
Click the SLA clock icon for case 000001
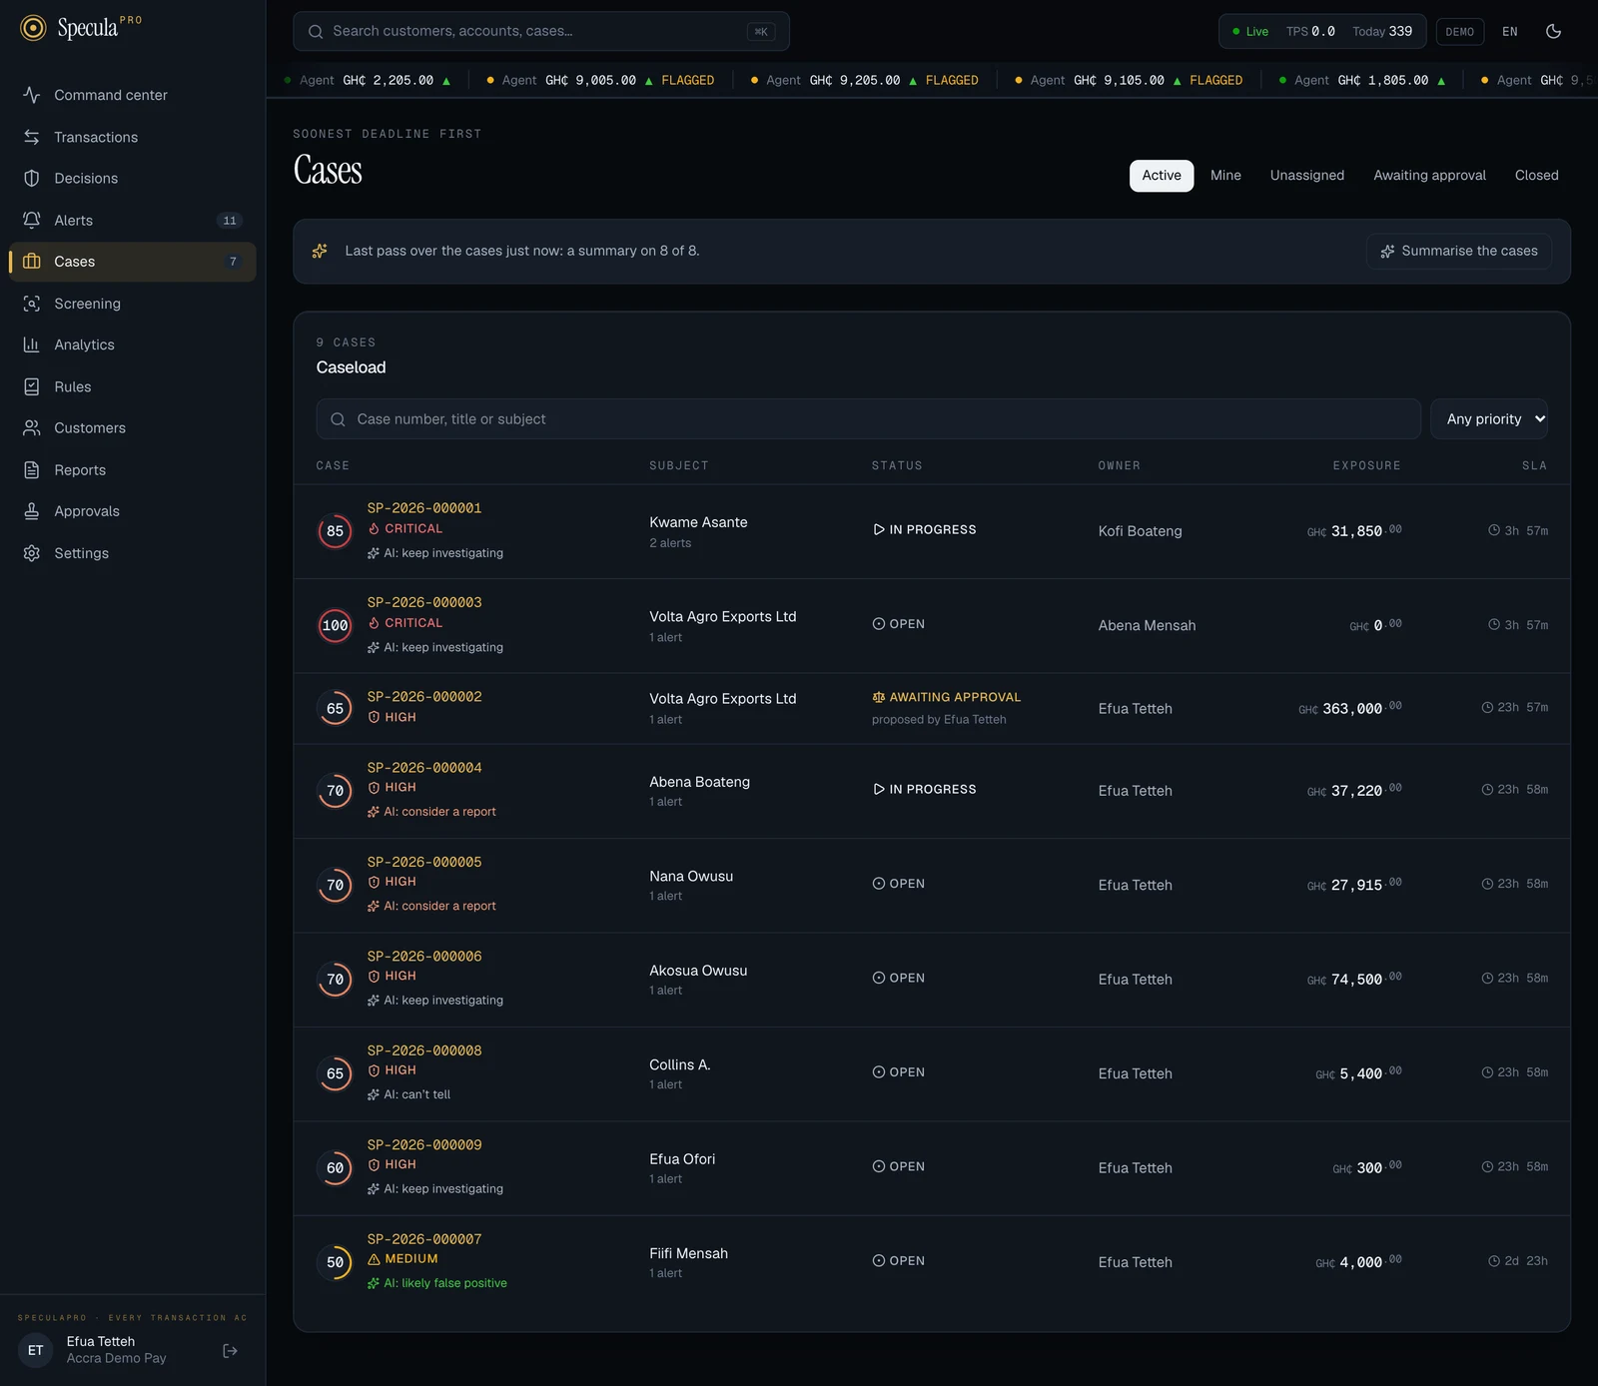(1494, 530)
